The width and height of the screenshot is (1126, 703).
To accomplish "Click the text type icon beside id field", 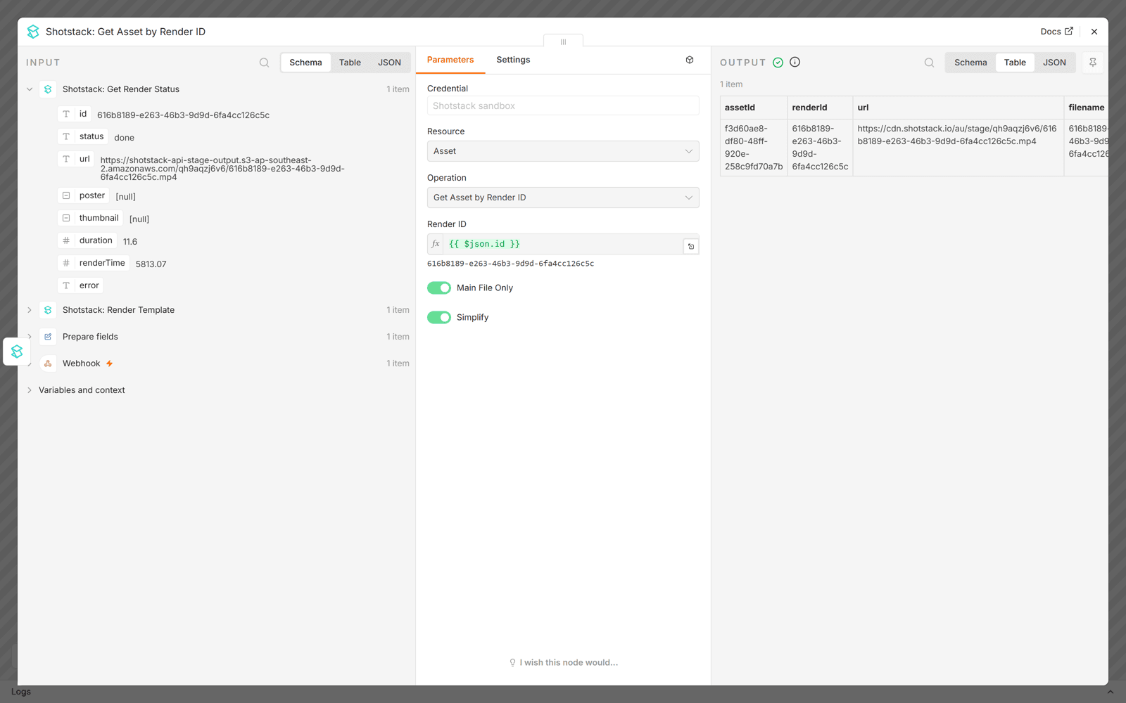I will pos(66,114).
